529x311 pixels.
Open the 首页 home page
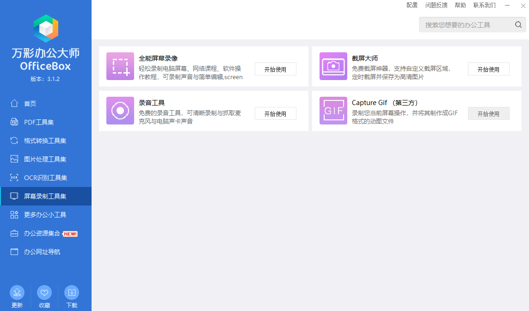tap(30, 104)
